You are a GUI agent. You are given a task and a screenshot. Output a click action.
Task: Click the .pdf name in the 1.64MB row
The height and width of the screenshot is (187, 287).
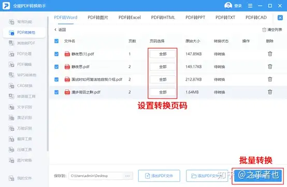pos(86,92)
